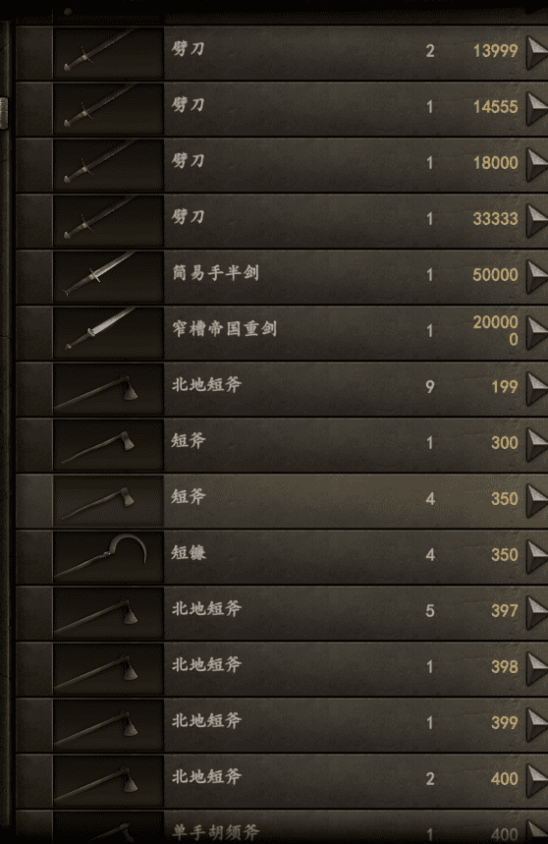548x844 pixels.
Task: Select the 短镰 sickle thumbnail
Action: click(x=108, y=556)
